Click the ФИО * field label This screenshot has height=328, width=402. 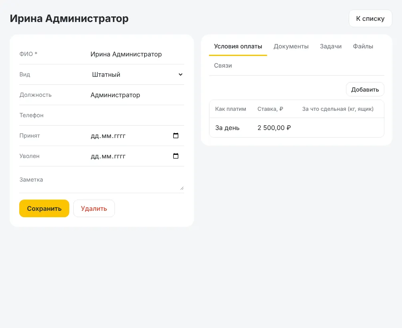[28, 54]
